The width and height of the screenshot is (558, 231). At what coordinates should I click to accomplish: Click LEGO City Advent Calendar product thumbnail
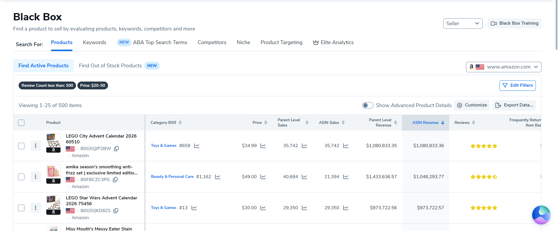click(x=53, y=143)
